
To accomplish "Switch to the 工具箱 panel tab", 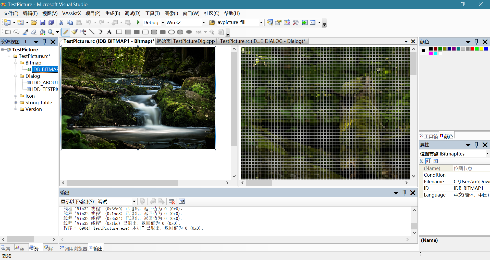I will (429, 136).
